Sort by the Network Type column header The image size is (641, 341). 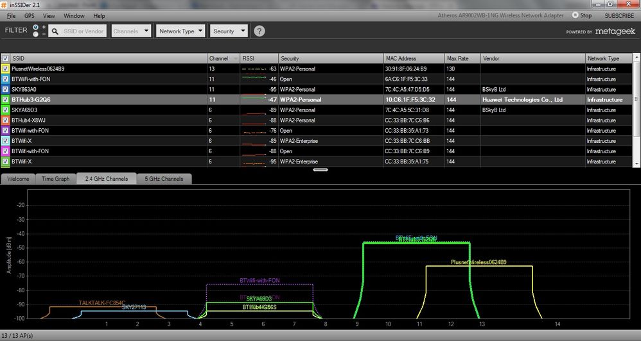click(609, 59)
